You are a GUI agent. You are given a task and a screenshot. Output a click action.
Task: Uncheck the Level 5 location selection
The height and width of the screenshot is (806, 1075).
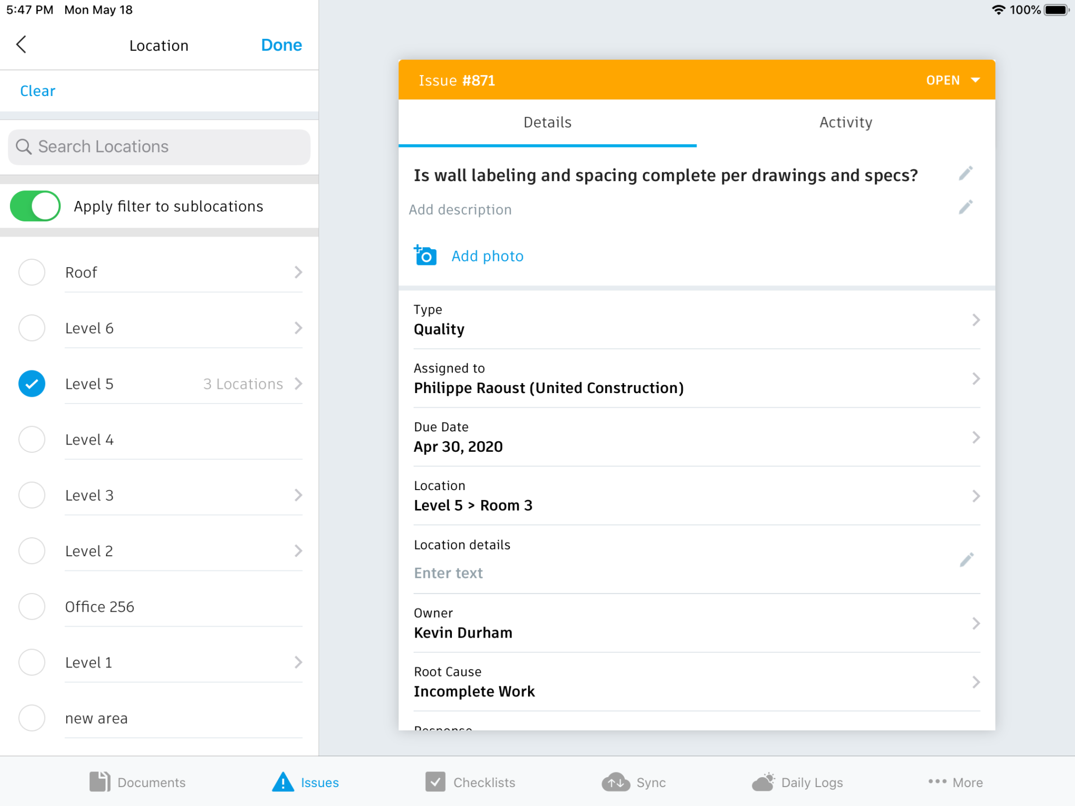coord(31,384)
